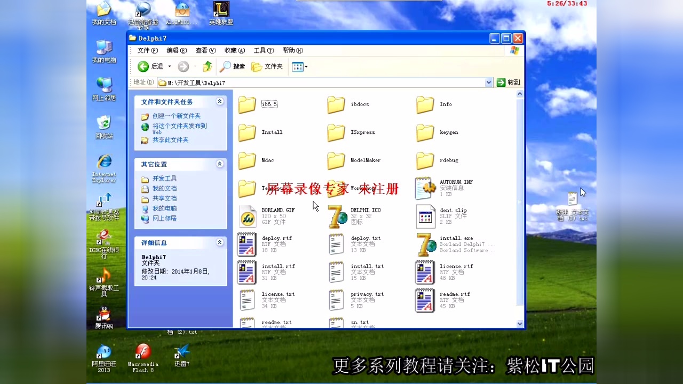Open the Back button history dropdown arrow
683x384 pixels.
coord(170,67)
